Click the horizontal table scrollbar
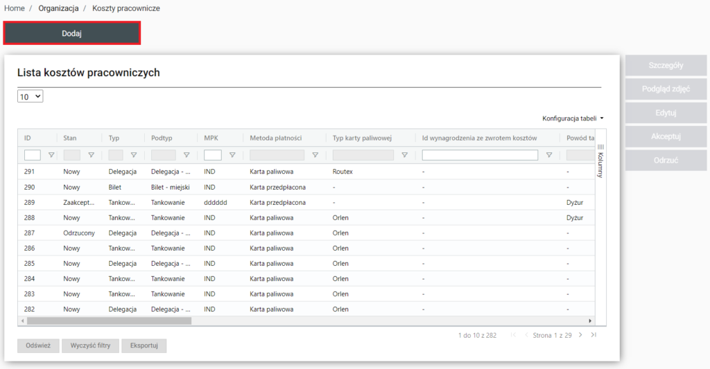Screen dimensions: 710x369 tap(109, 321)
